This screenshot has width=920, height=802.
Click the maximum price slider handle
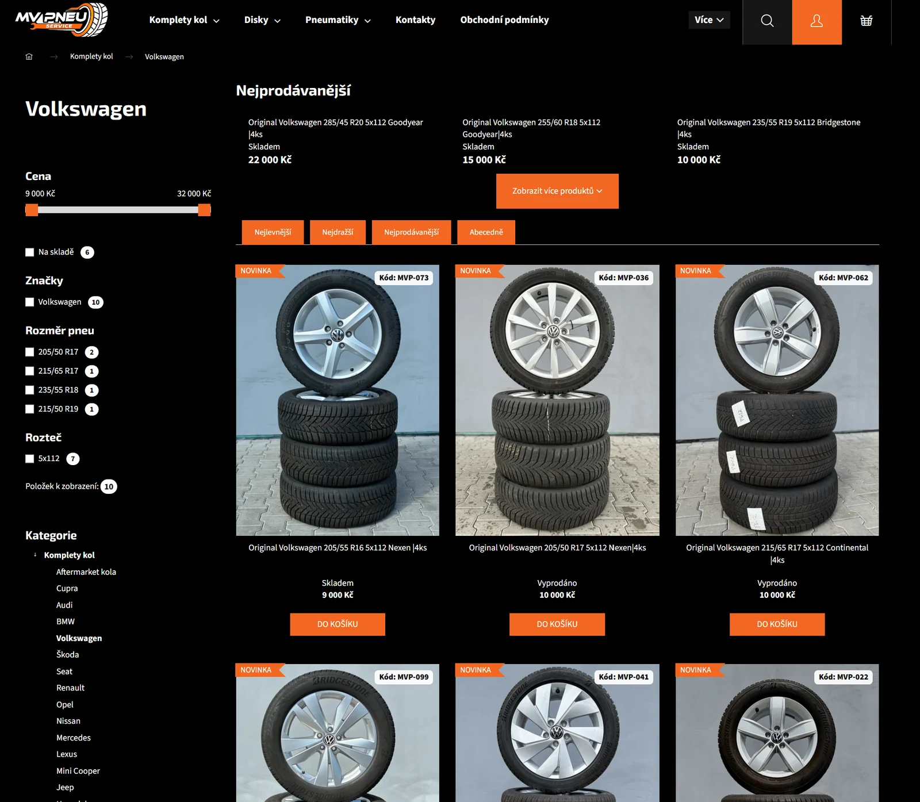point(204,210)
